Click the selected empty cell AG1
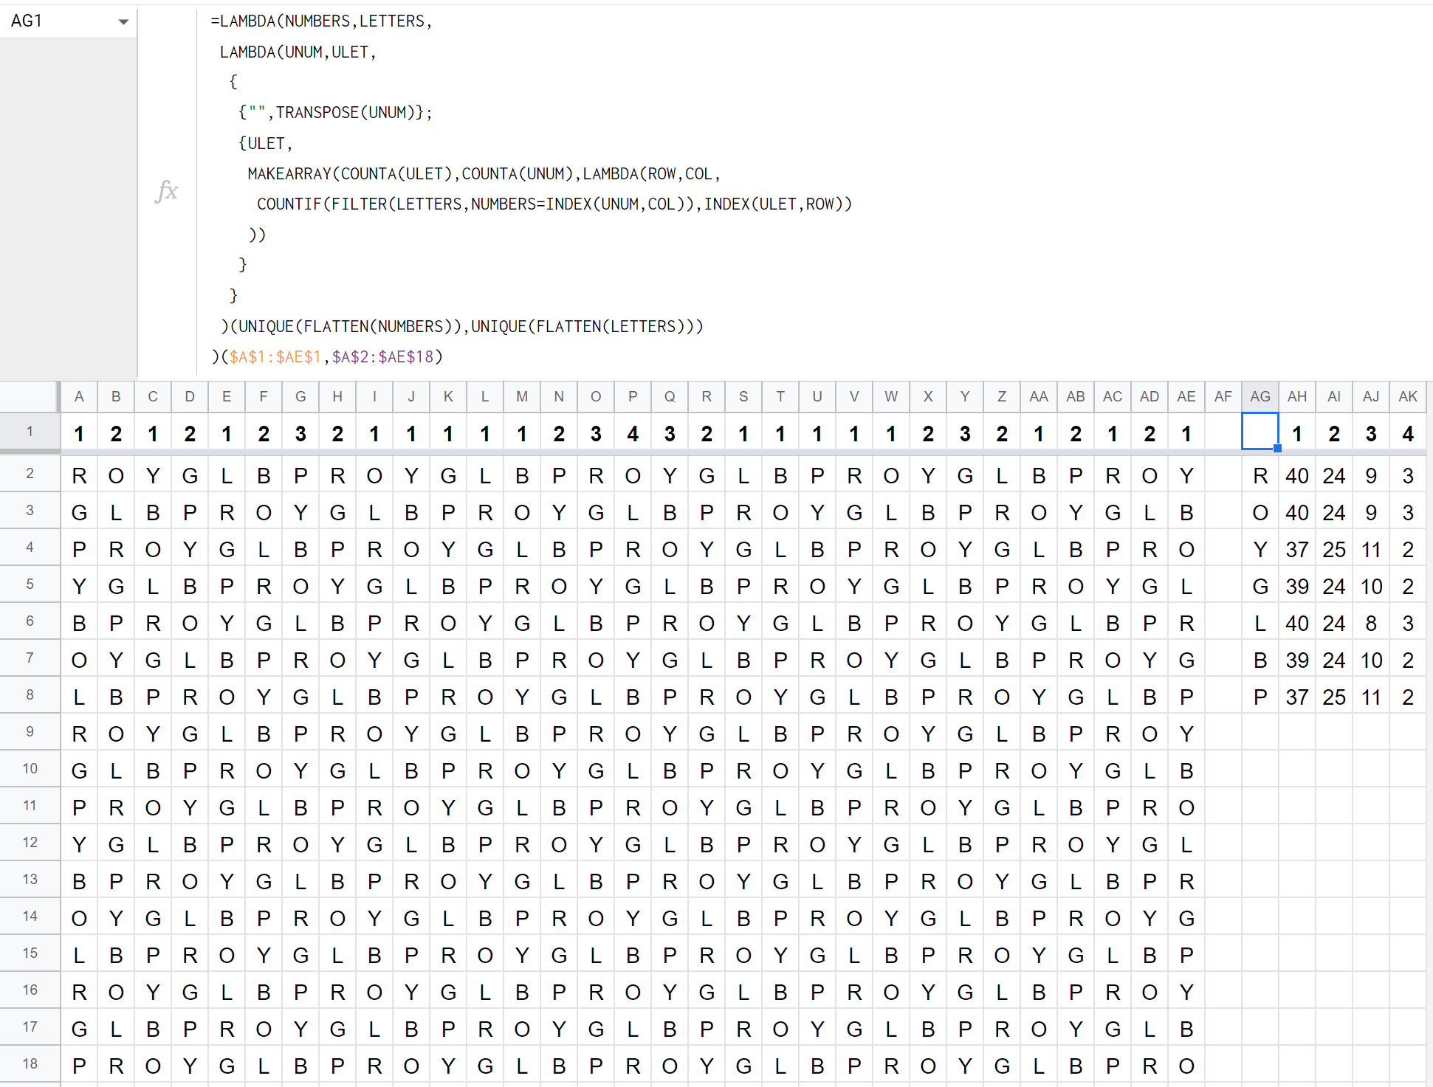1433x1087 pixels. [1260, 432]
